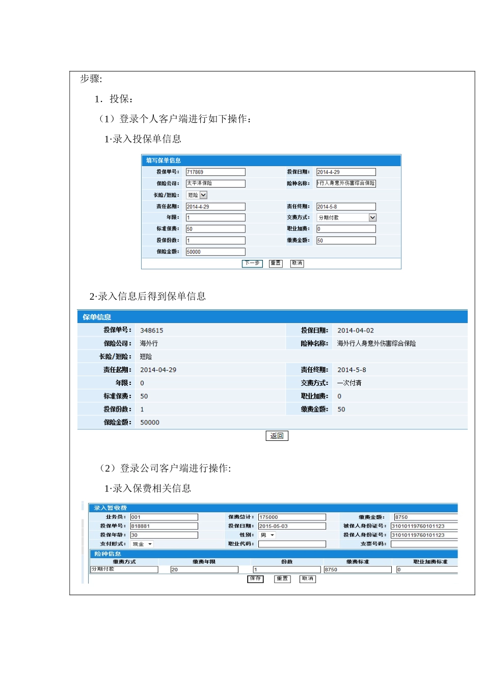This screenshot has width=484, height=684.
Task: Click the 责任起期 value 2014-04-29
Action: (158, 370)
